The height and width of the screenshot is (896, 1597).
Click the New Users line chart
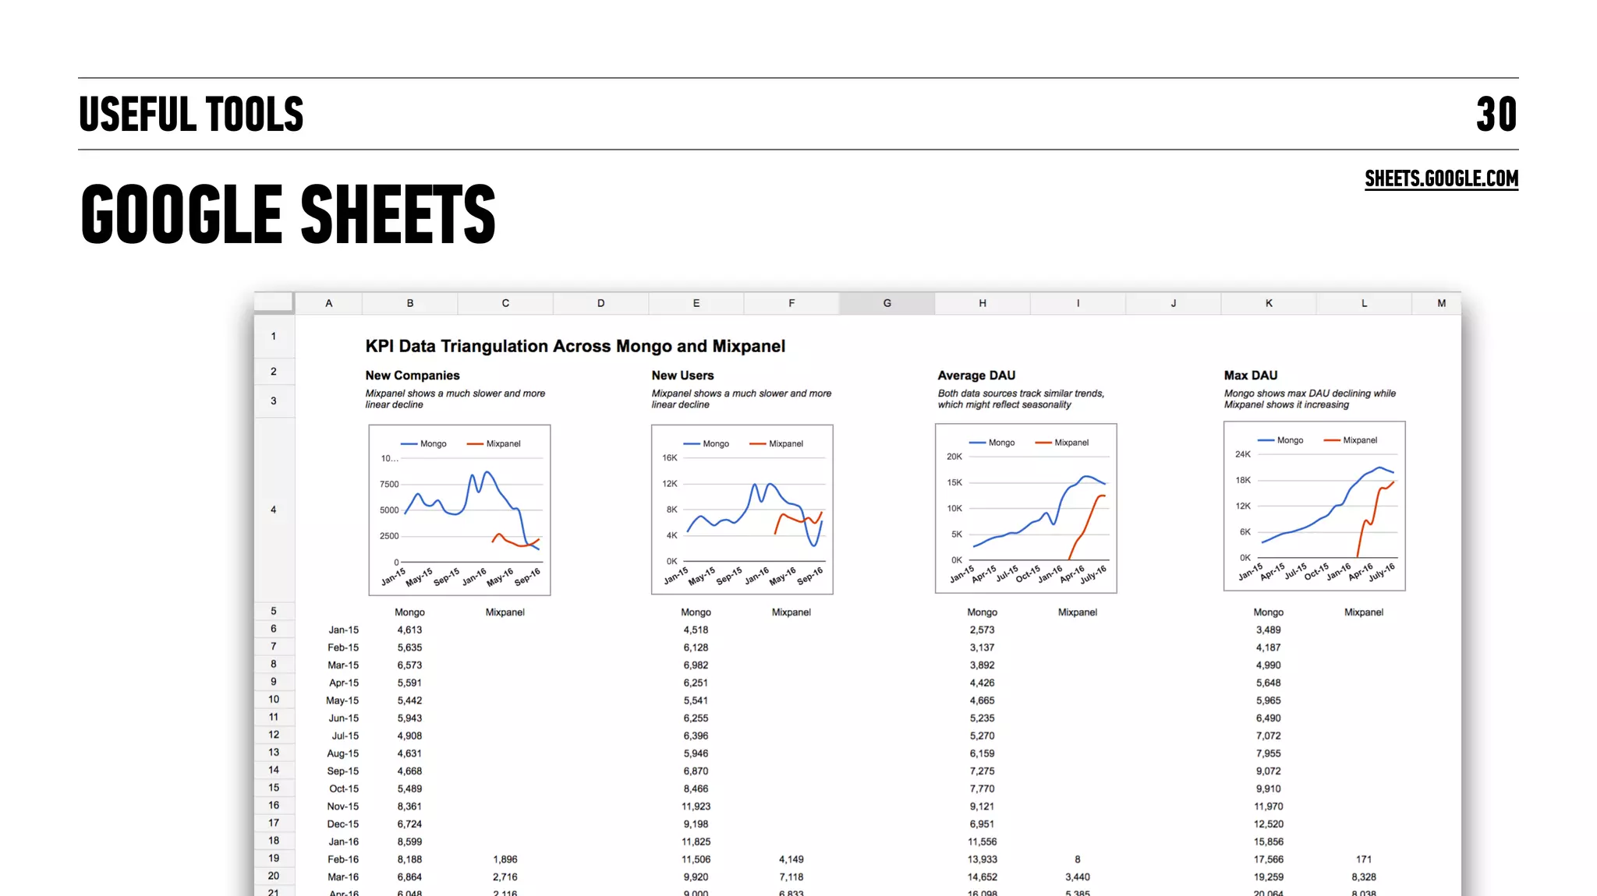pos(742,510)
